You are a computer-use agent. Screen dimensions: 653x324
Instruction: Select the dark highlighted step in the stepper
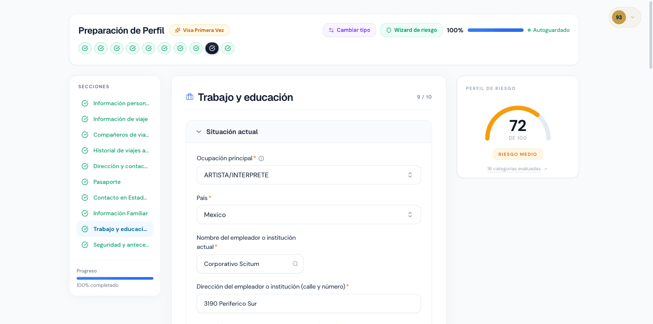click(212, 48)
